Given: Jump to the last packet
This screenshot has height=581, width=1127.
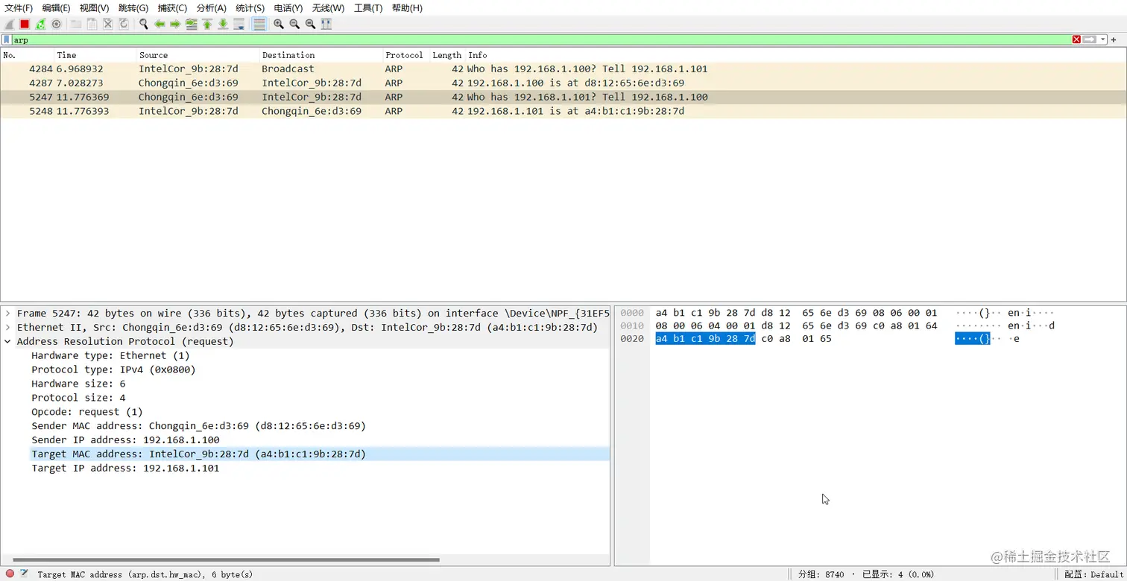Looking at the screenshot, I should coord(223,24).
